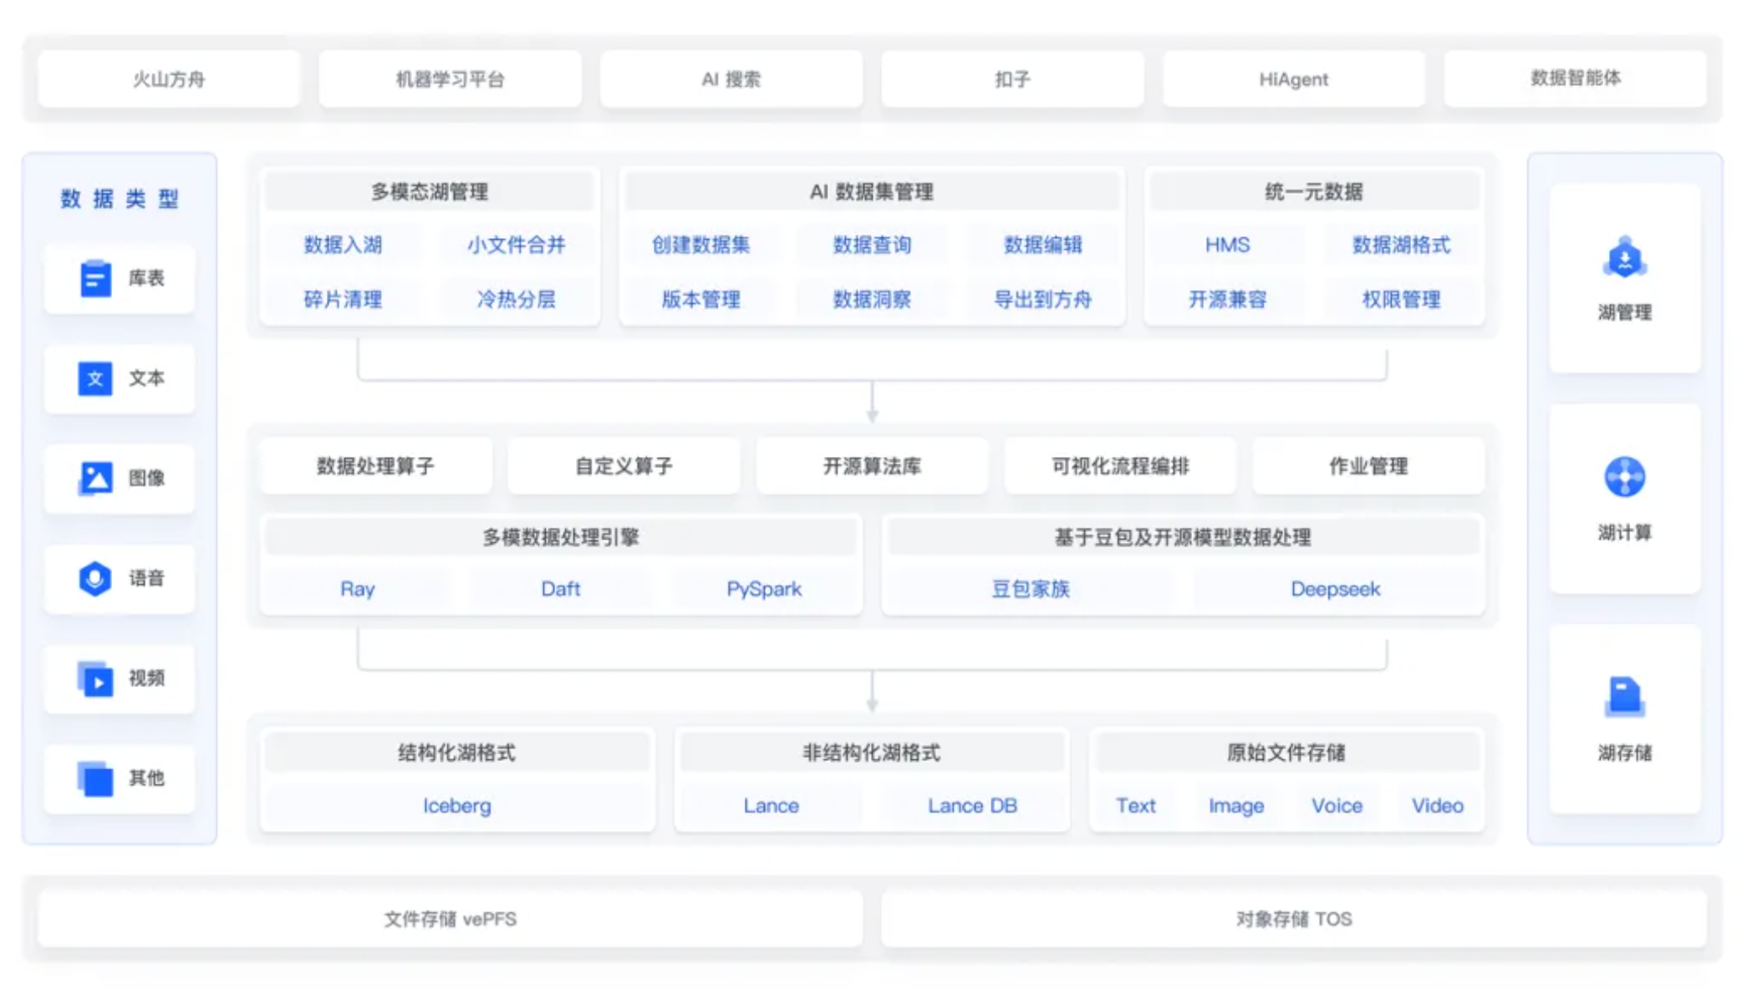The image size is (1757, 989).
Task: Open the Iceberg format link
Action: coord(456,805)
